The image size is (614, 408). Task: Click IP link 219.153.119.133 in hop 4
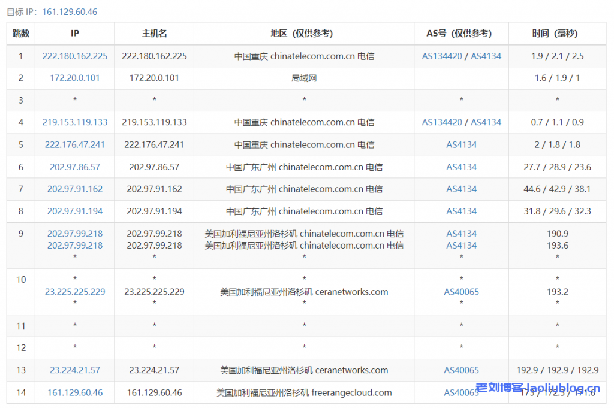(75, 122)
